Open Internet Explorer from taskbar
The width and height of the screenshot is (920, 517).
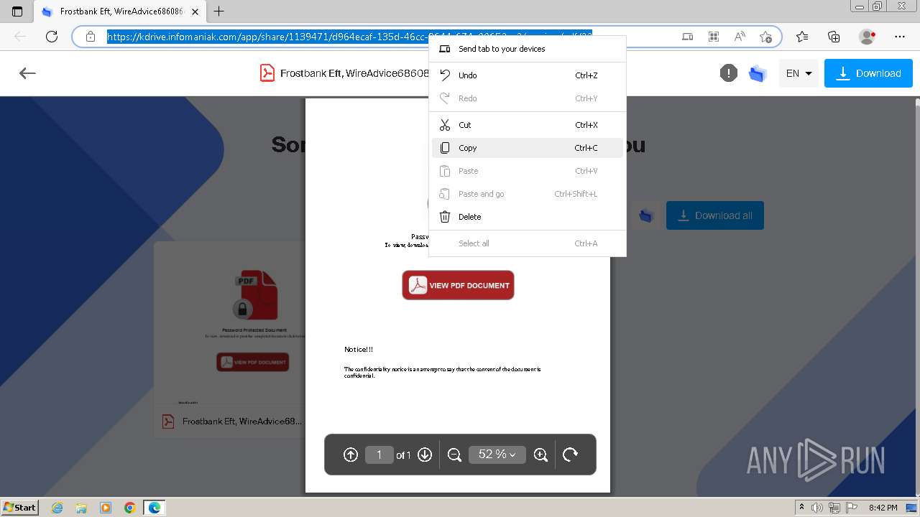(x=57, y=508)
